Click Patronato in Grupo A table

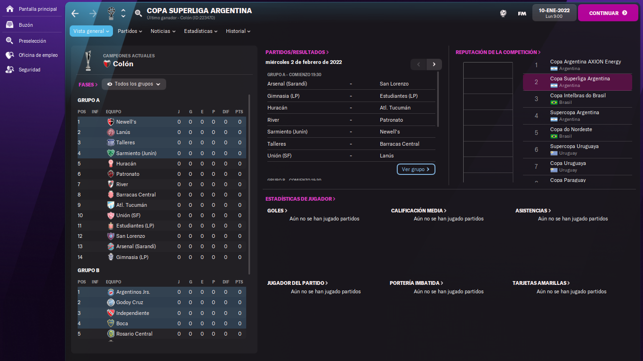click(x=128, y=174)
